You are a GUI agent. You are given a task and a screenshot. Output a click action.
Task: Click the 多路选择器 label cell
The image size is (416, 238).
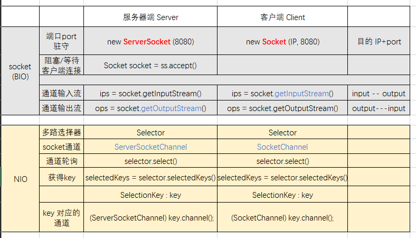pyautogui.click(x=61, y=132)
